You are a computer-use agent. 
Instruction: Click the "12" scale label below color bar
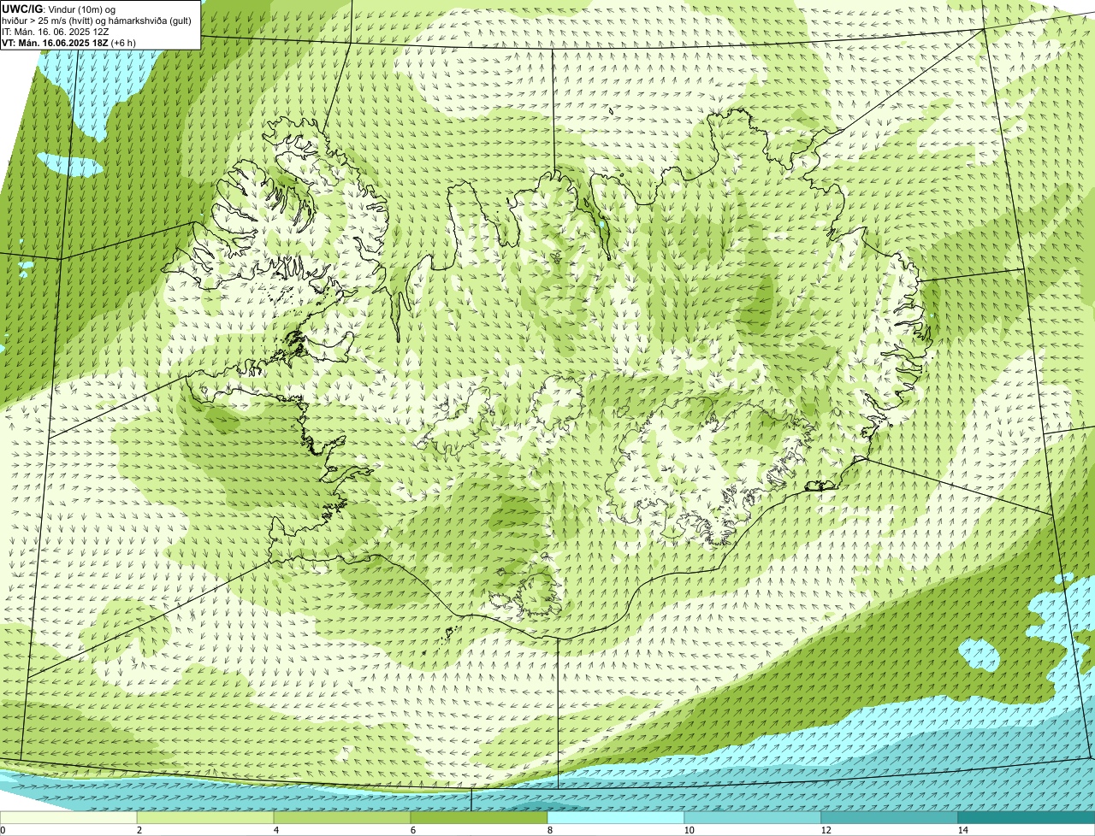(x=826, y=830)
